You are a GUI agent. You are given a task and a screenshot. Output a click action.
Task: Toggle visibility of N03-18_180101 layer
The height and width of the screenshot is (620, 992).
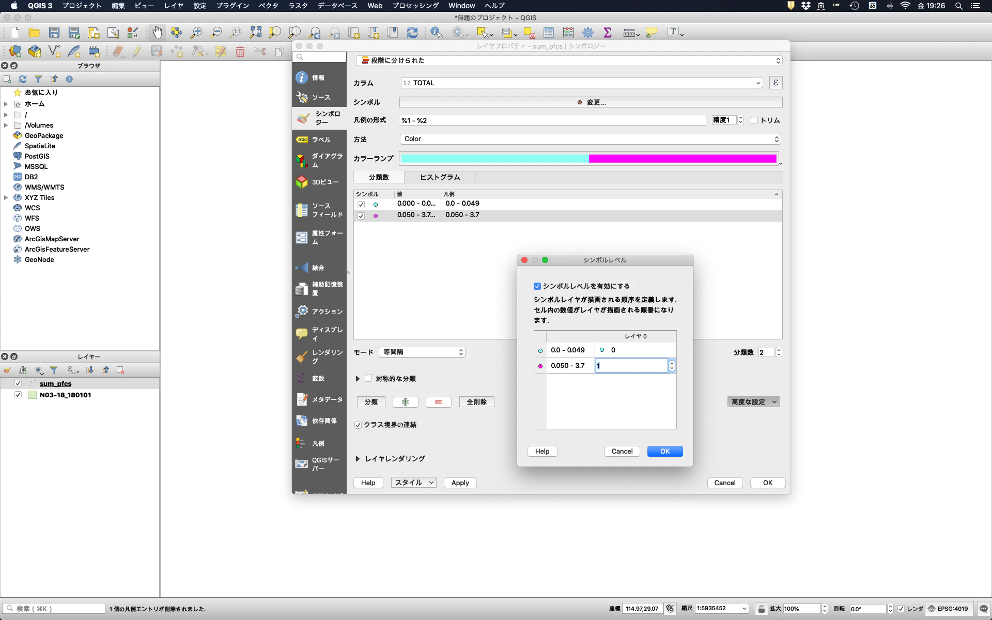(x=18, y=395)
